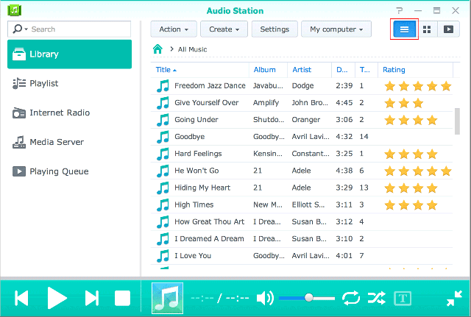The image size is (471, 317).
Task: Click the search options magnifier dropdown
Action: click(x=20, y=29)
